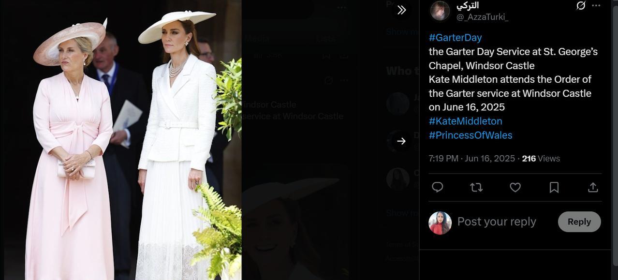Repost this tweet using retweet icon
618x280 pixels.
tap(476, 187)
